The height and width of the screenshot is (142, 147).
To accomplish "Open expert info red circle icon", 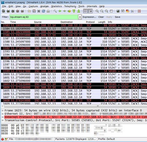I will click(3, 139).
